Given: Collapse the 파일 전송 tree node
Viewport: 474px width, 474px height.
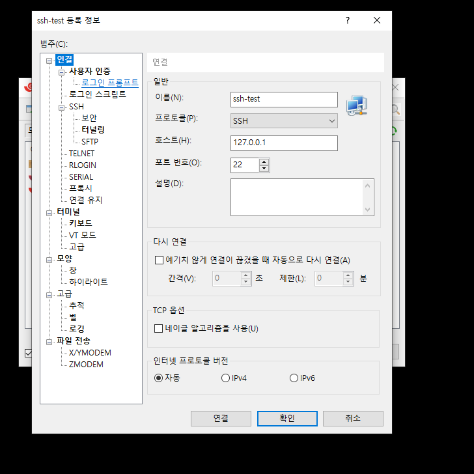Looking at the screenshot, I should pos(49,342).
